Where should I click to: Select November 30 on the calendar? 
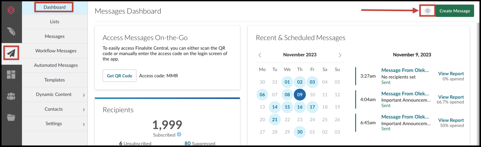point(300,132)
